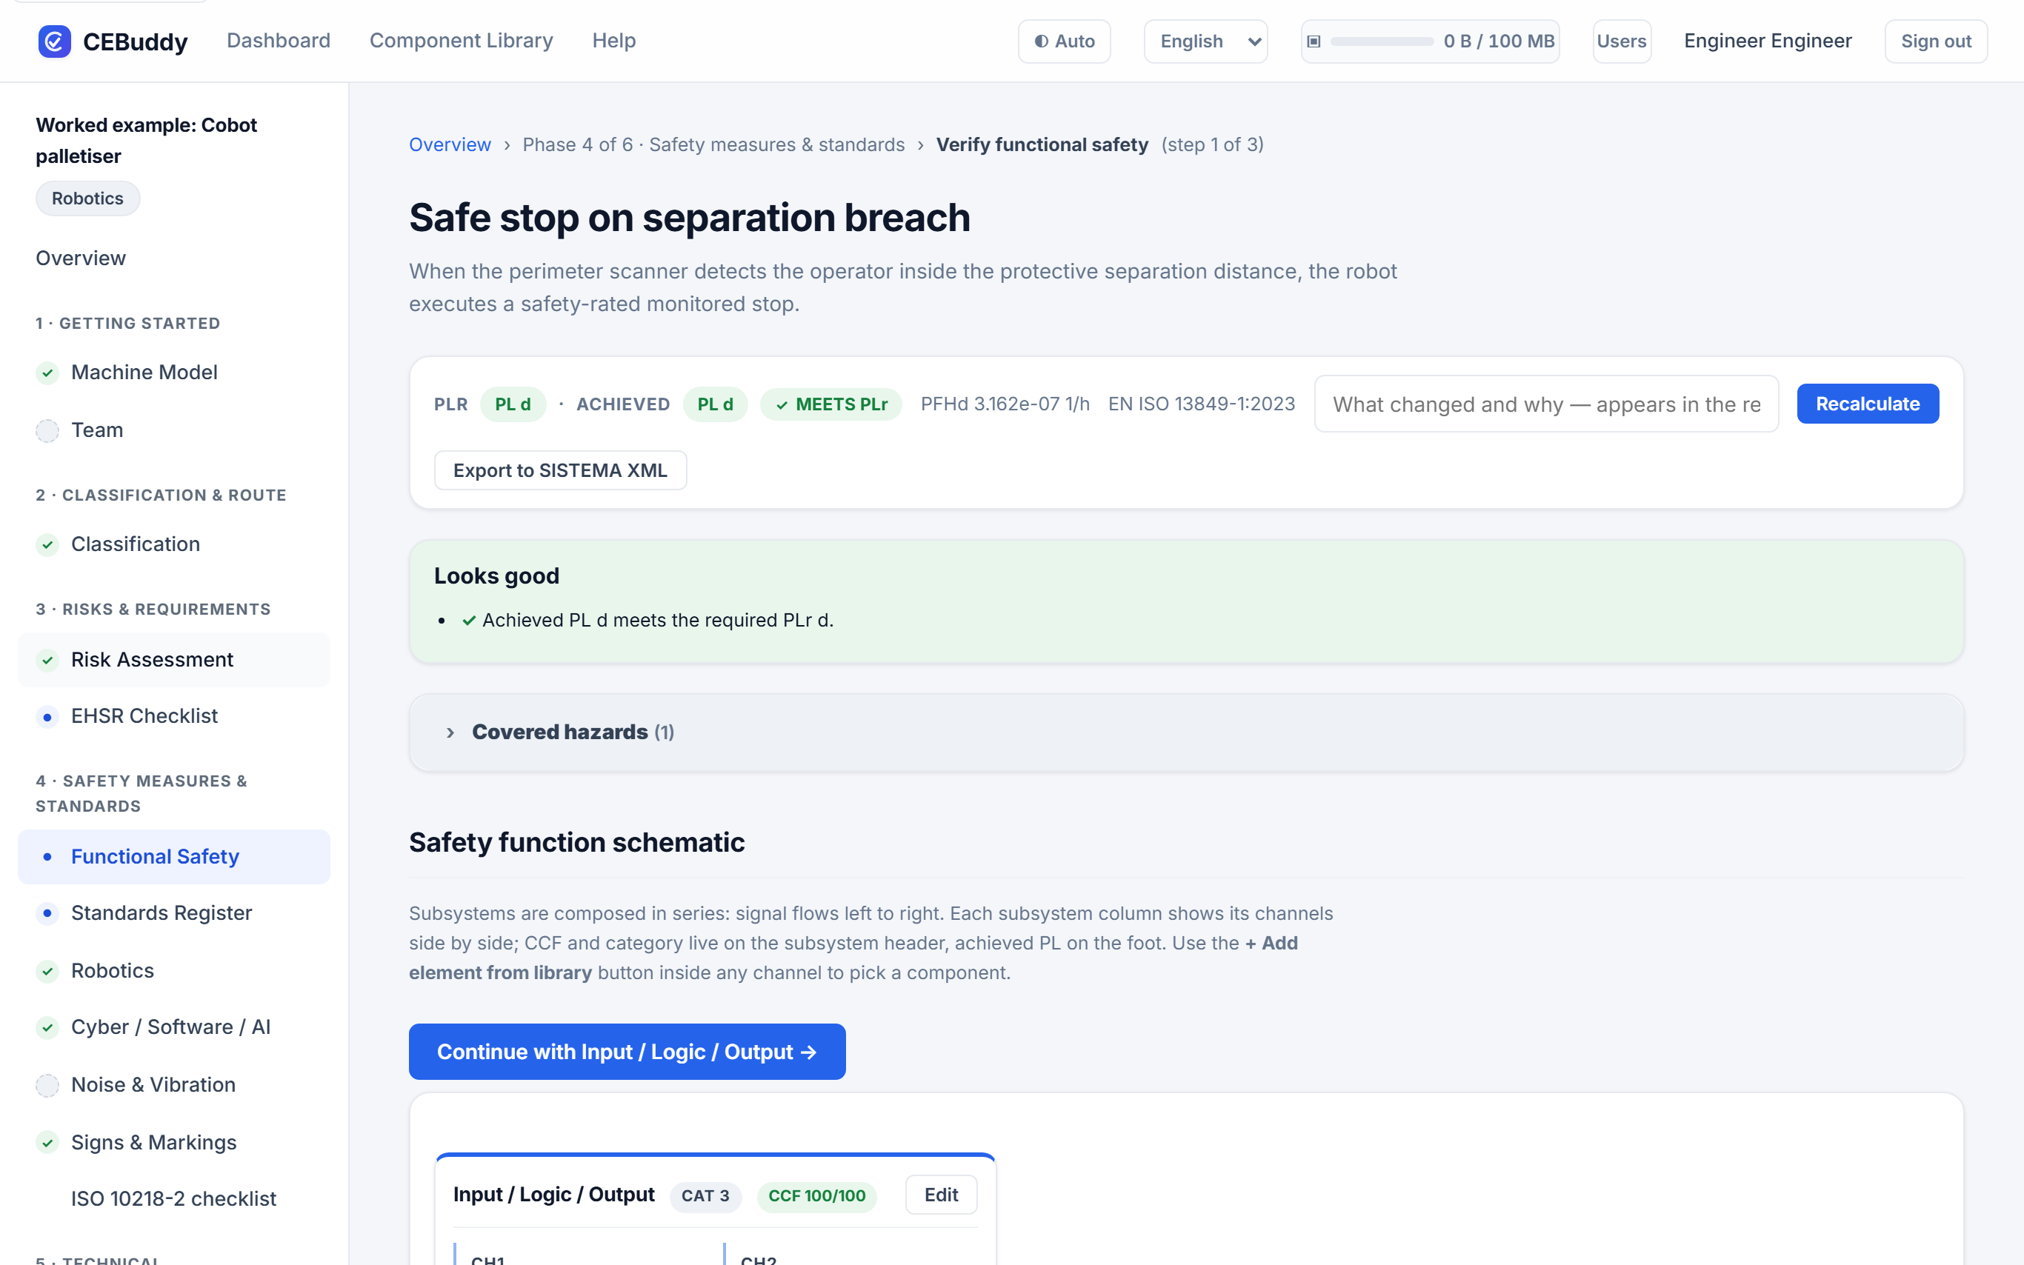Screen dimensions: 2024x1265
Task: Click Continue with Input / Logic / Output
Action: tap(627, 1052)
